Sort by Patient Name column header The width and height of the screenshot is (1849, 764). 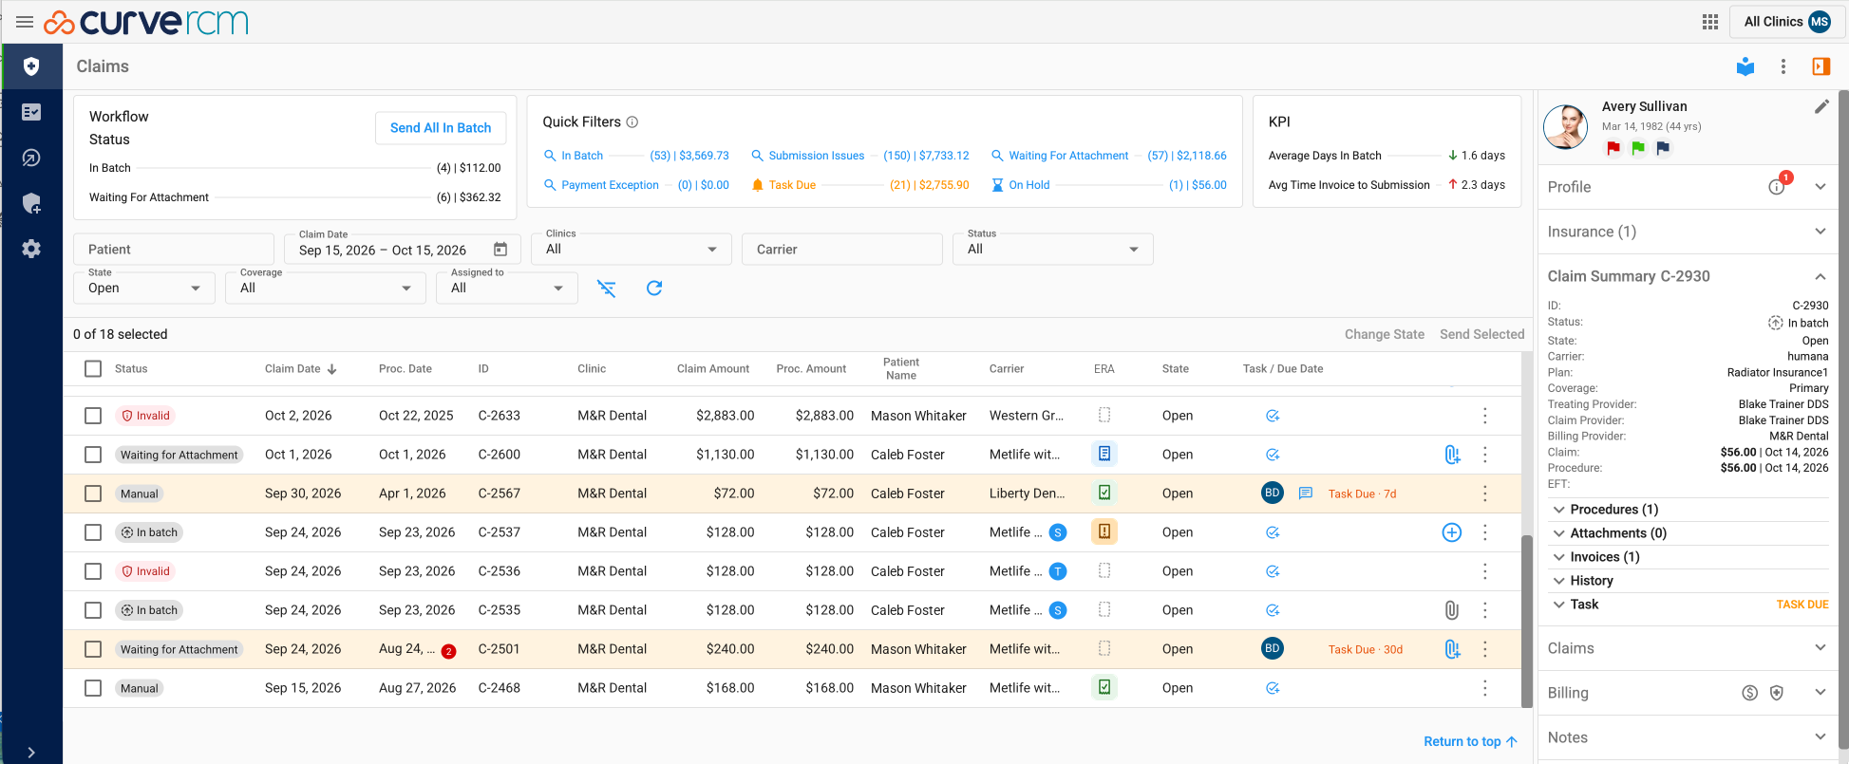[901, 369]
